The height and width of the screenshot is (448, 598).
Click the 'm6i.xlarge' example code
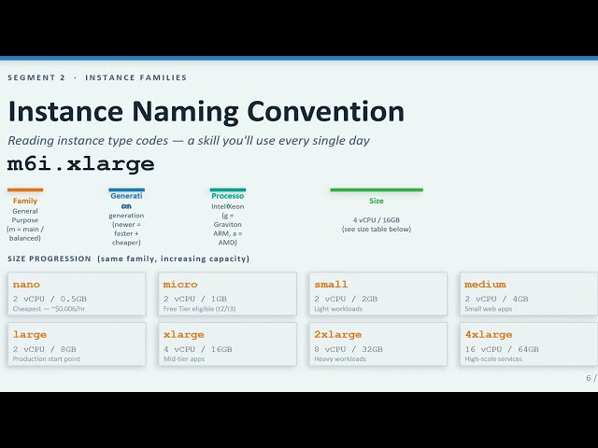[x=81, y=164]
